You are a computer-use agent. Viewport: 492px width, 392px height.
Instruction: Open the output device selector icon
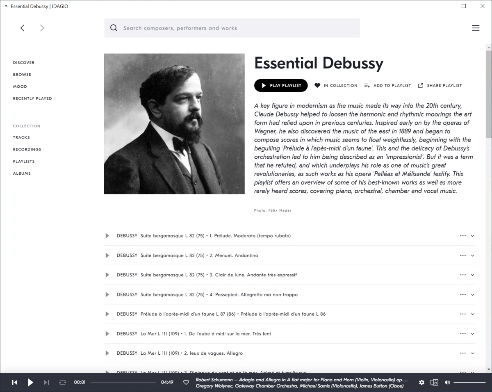click(434, 383)
